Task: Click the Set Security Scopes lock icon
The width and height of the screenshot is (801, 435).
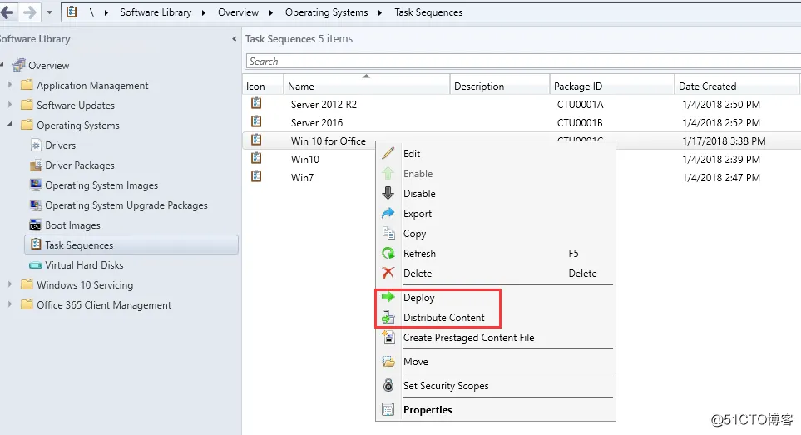Action: [x=388, y=385]
